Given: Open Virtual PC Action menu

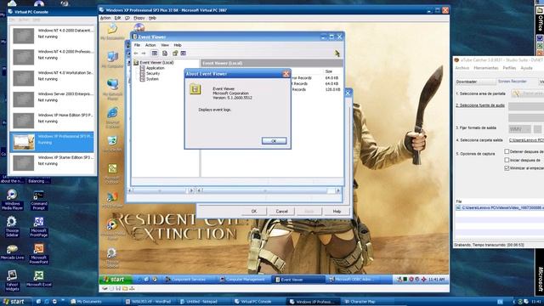Looking at the screenshot, I should coord(105,18).
